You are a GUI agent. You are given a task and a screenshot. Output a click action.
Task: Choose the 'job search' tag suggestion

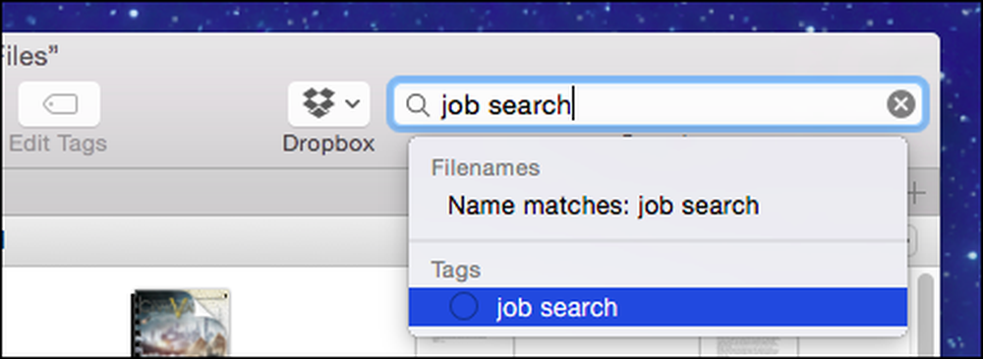(x=658, y=307)
